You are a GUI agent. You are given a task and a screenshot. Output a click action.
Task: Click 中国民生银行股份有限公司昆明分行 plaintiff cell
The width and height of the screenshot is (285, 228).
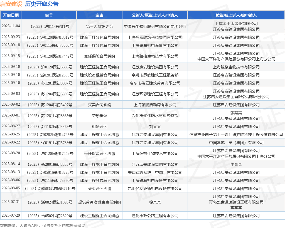point(155,26)
